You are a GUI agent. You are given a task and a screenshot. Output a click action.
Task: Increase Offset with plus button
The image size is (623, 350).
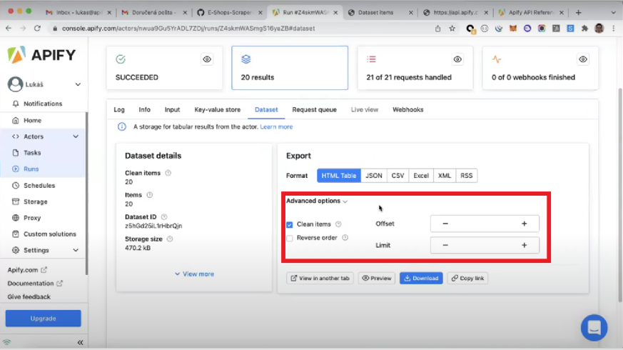(524, 224)
